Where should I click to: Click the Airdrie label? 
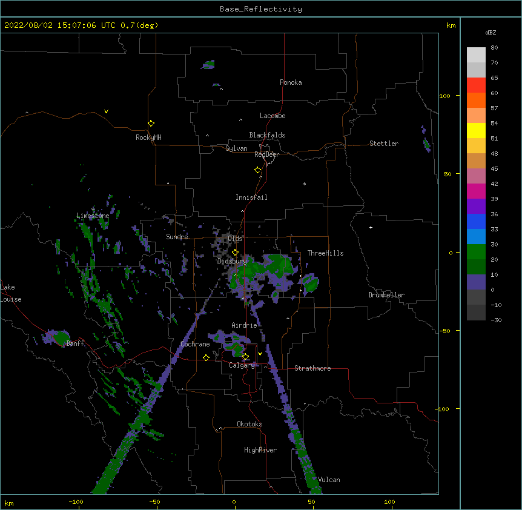click(244, 325)
